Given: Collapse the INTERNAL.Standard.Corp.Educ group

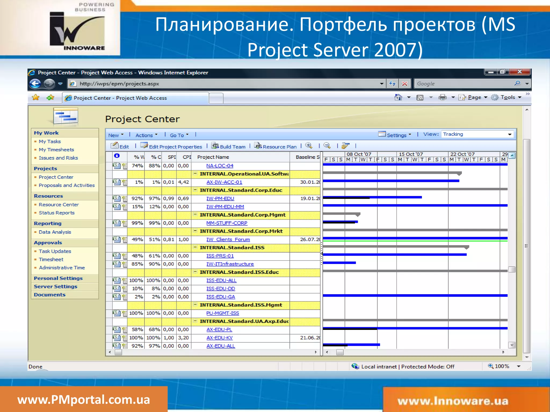Looking at the screenshot, I should tap(195, 190).
